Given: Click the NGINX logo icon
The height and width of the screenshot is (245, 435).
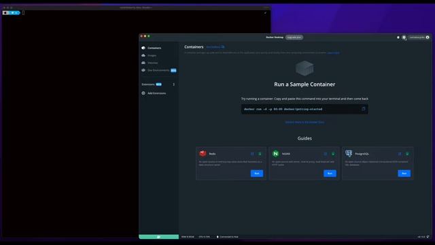Looking at the screenshot, I should coord(275,154).
